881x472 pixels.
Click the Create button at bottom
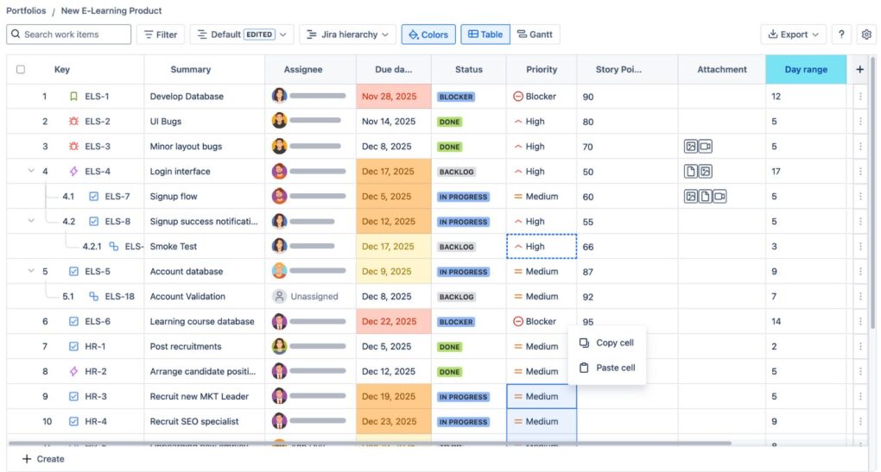(43, 459)
